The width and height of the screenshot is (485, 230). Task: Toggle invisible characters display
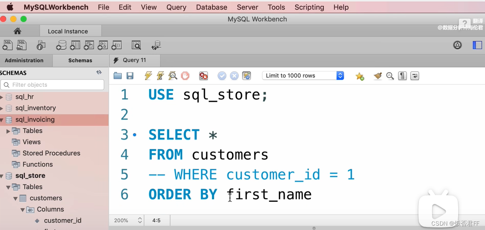402,76
